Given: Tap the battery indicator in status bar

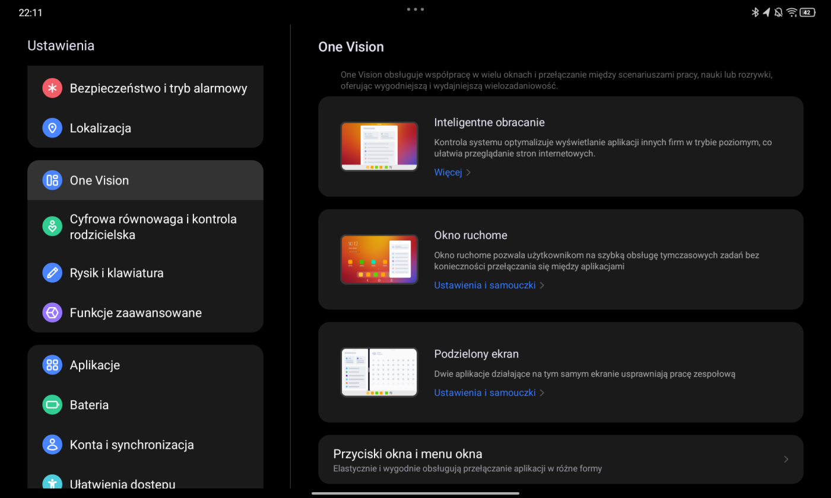Looking at the screenshot, I should (807, 12).
